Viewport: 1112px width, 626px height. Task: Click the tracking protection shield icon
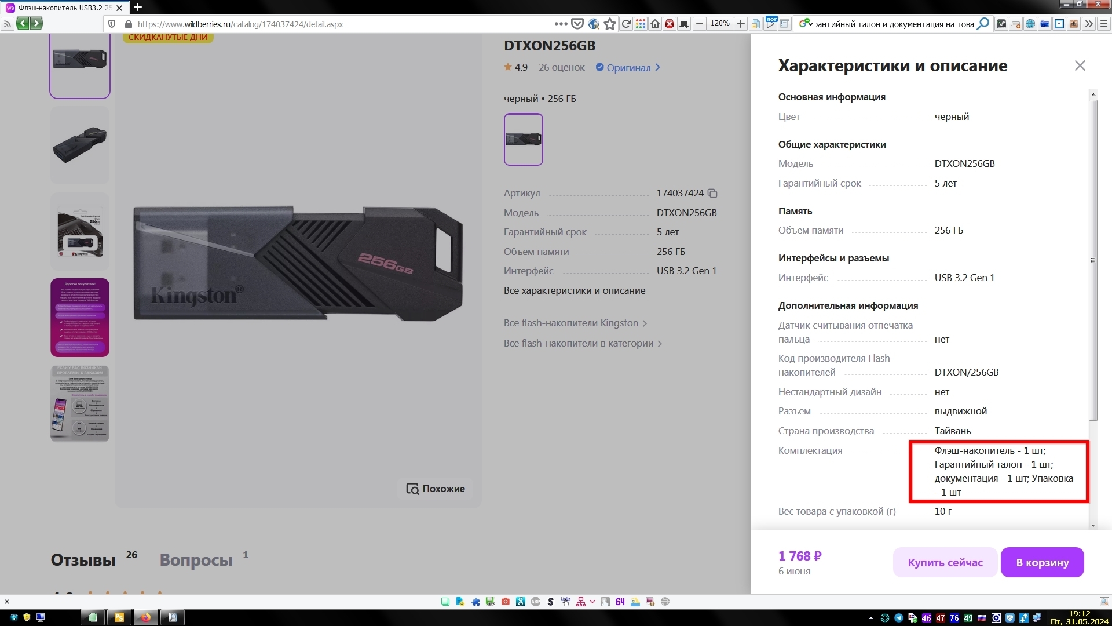(x=112, y=24)
